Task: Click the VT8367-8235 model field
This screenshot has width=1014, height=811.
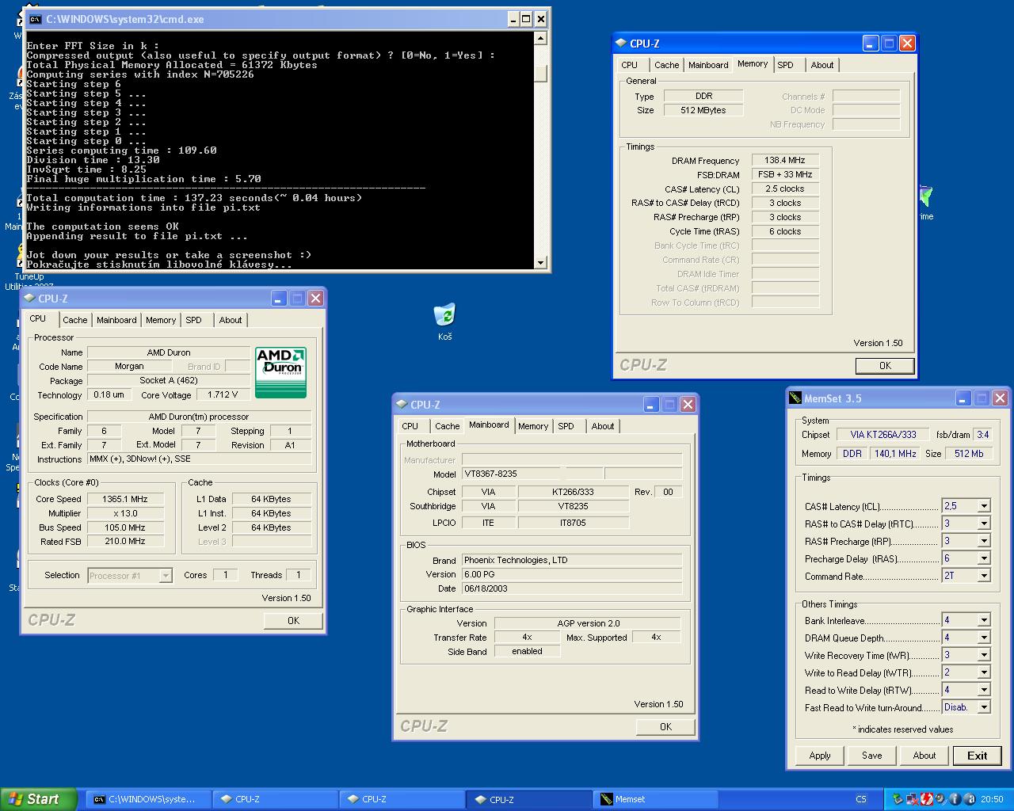Action: [x=512, y=474]
